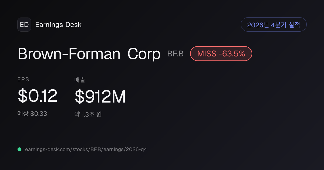Open the Earnings Desk brand name

click(58, 25)
